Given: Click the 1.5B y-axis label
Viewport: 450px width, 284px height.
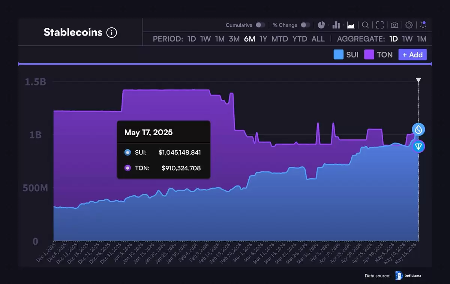Looking at the screenshot, I should [x=35, y=82].
